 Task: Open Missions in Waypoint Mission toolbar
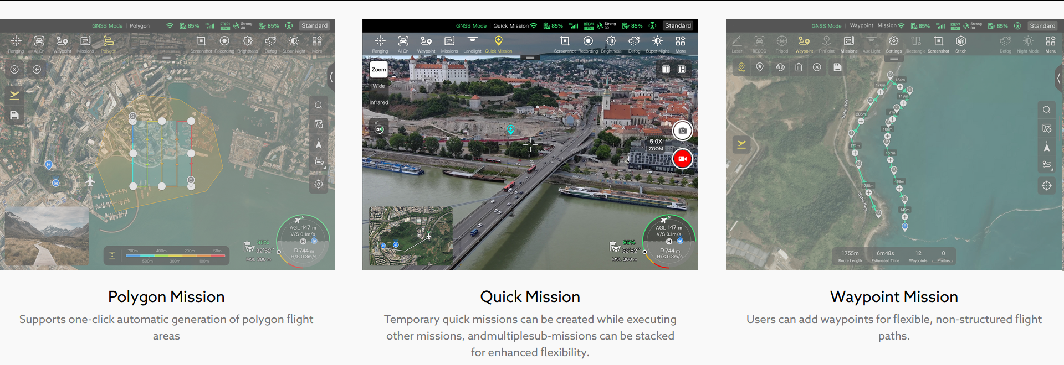click(x=848, y=43)
